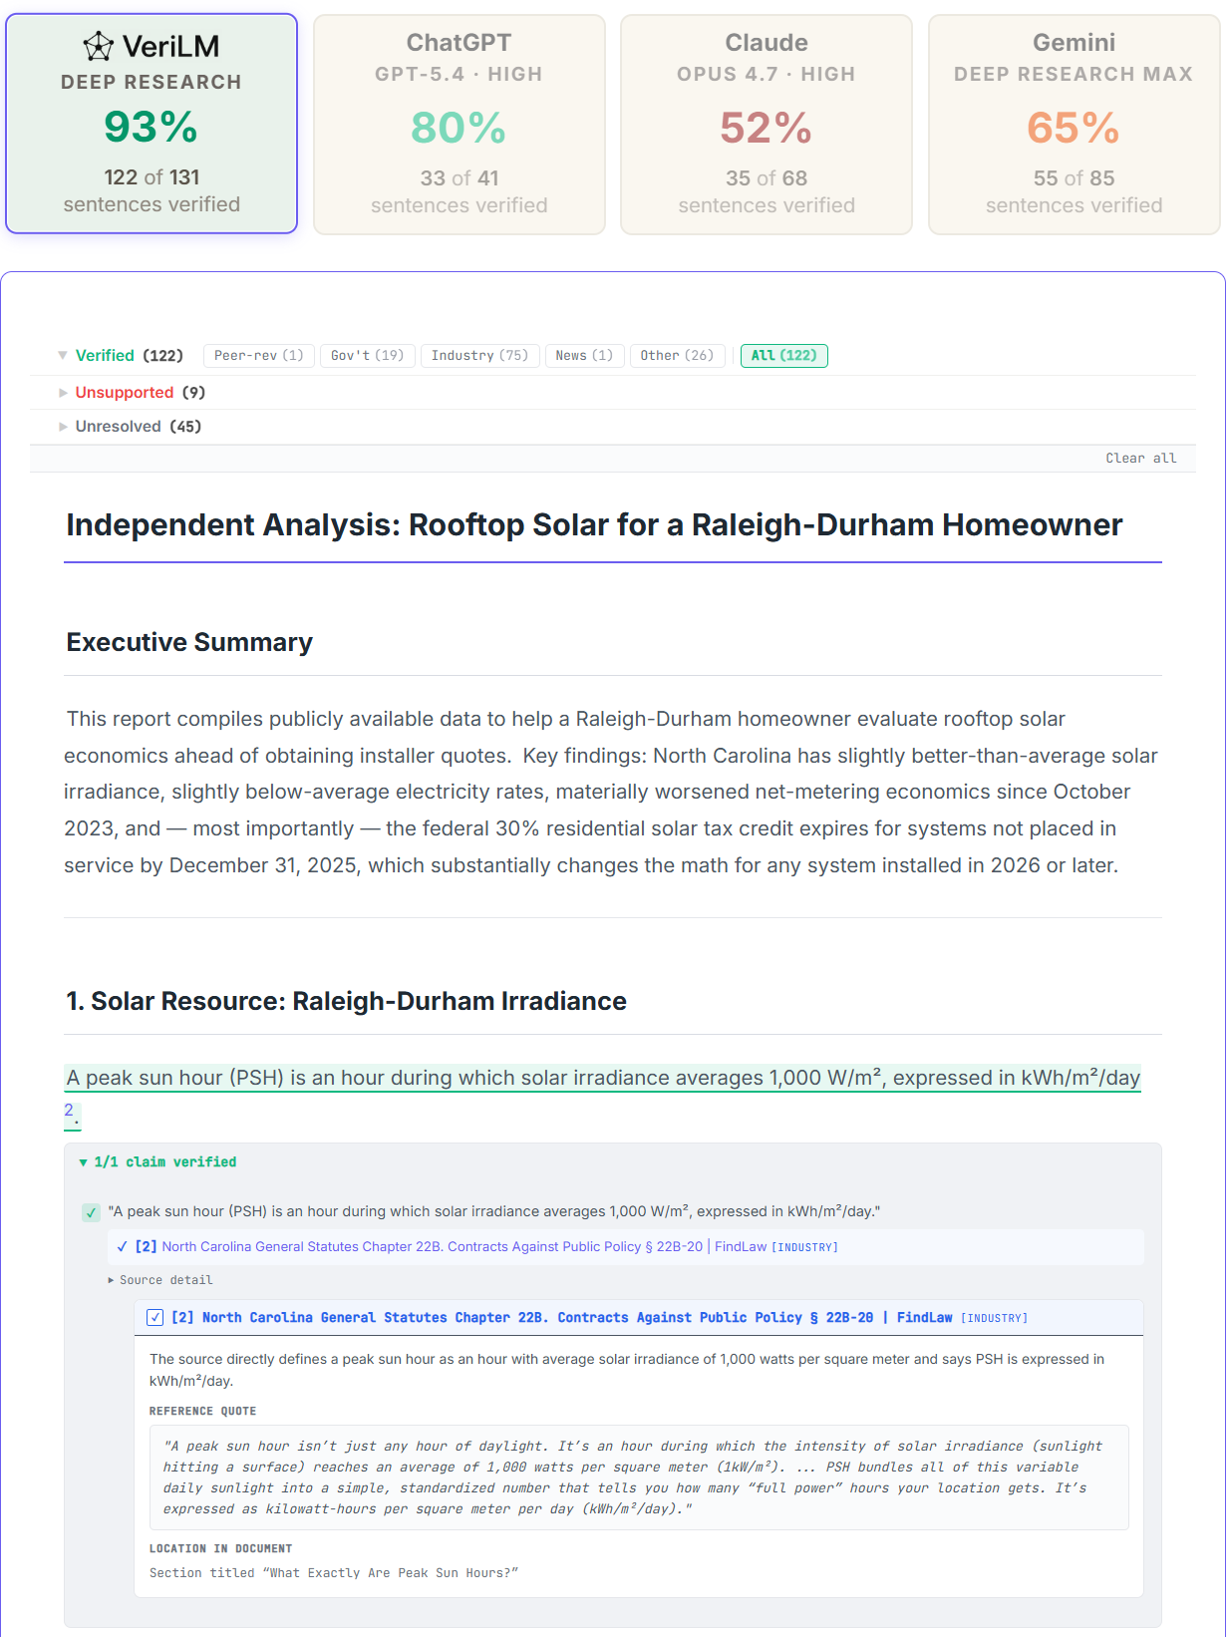This screenshot has width=1230, height=1637.
Task: Open citation number 2 after the PSH sentence
Action: coord(69,1111)
